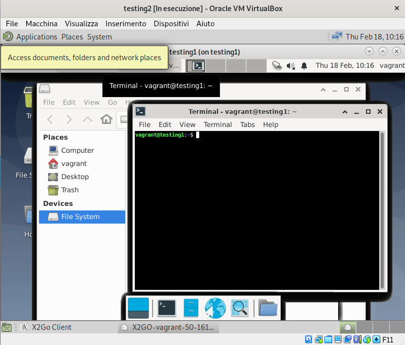Launch Terminal Emulator from bottom dock
The height and width of the screenshot is (345, 405).
(x=167, y=308)
